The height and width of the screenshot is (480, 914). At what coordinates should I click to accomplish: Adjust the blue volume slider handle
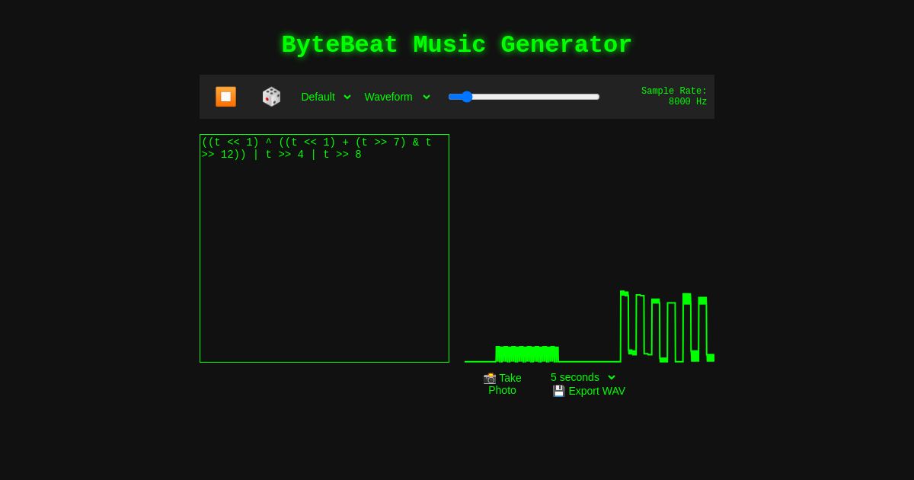467,97
